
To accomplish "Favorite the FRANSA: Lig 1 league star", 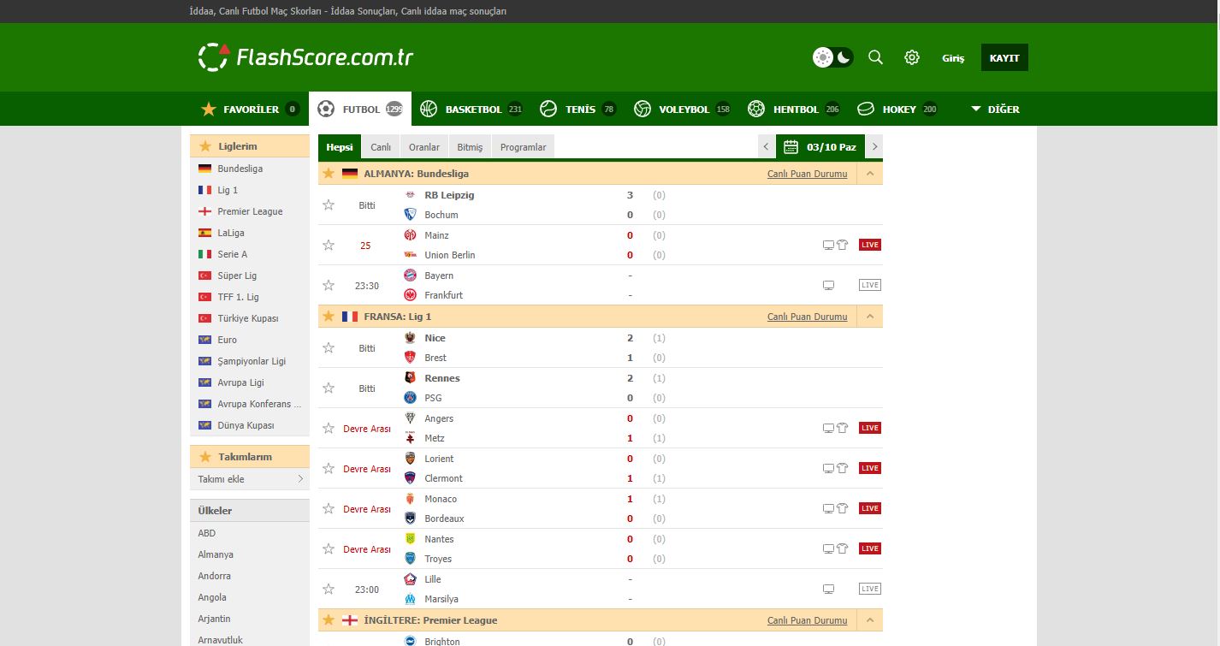I will pyautogui.click(x=329, y=317).
